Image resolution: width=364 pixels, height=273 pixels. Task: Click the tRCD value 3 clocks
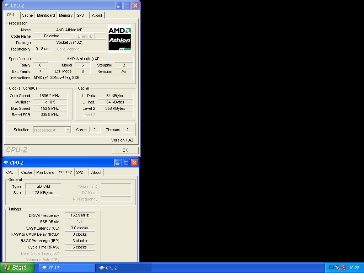click(80, 235)
